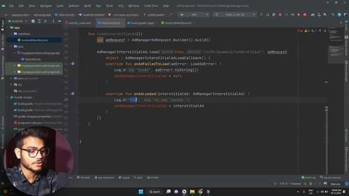The image size is (349, 196).
Task: Open the Build menu
Action: [87, 6]
